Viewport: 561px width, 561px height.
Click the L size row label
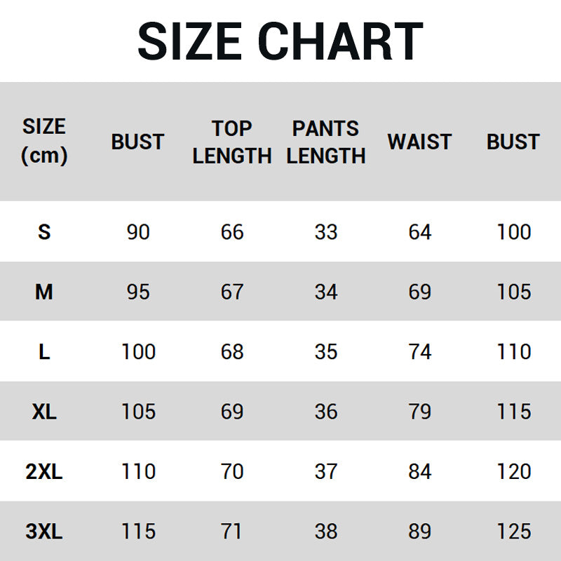tap(44, 352)
